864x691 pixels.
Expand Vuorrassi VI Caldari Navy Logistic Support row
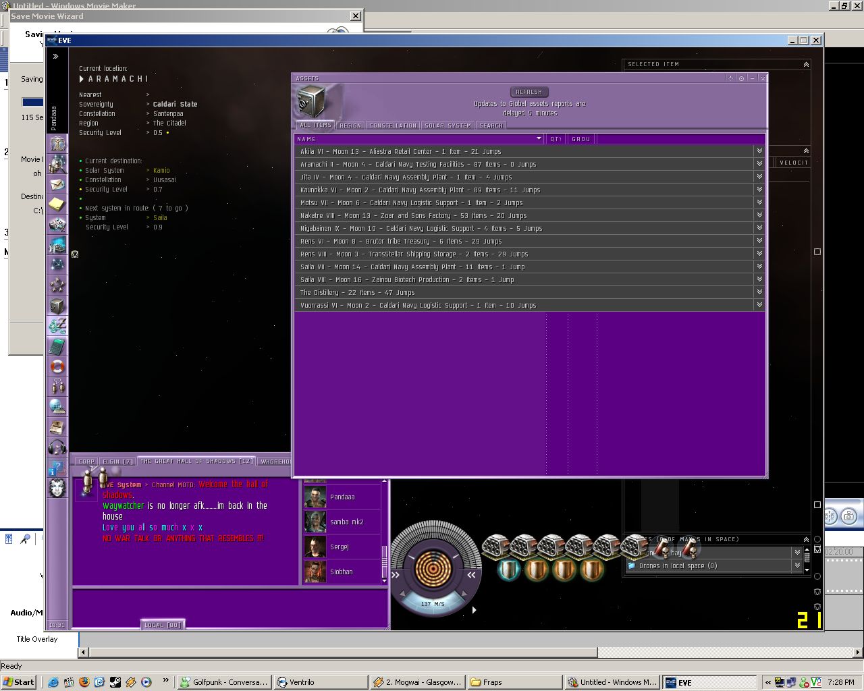[759, 305]
